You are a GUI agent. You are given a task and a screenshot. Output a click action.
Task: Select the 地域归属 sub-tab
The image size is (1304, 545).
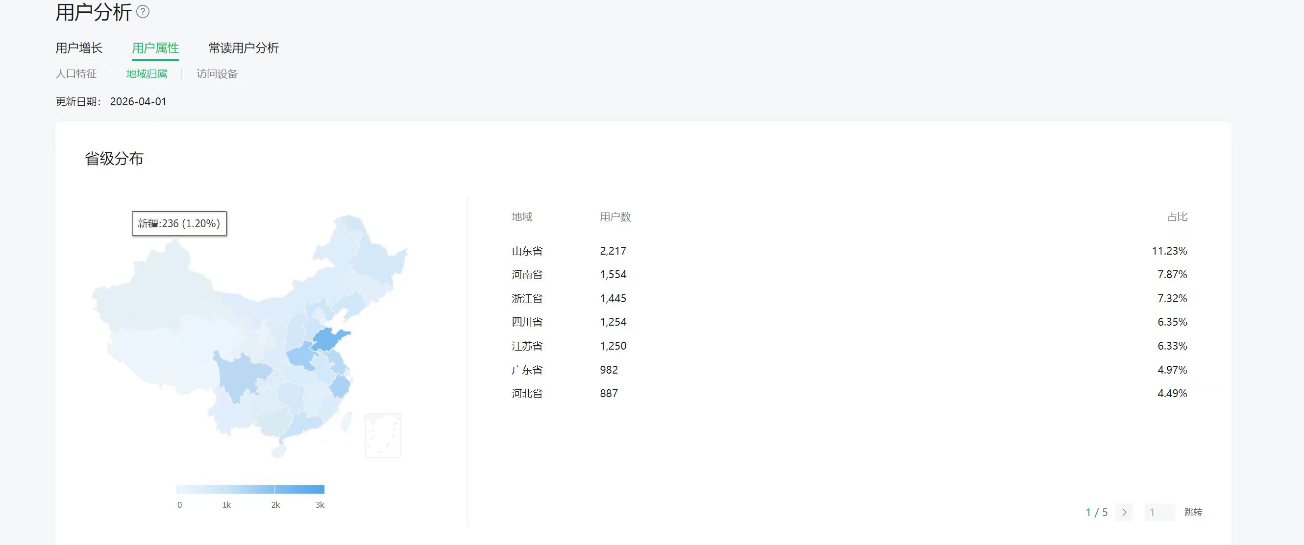147,74
